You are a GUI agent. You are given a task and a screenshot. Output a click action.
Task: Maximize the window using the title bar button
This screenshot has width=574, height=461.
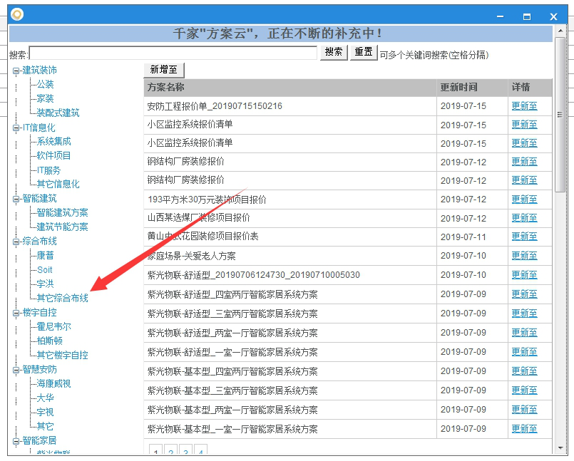pos(526,16)
